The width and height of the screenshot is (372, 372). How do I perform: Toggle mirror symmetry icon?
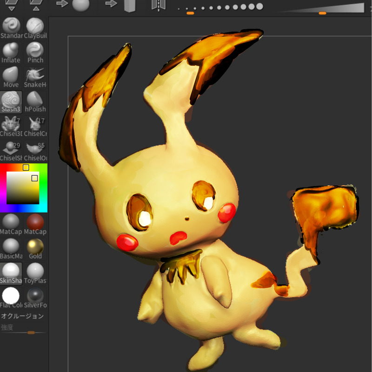(159, 5)
